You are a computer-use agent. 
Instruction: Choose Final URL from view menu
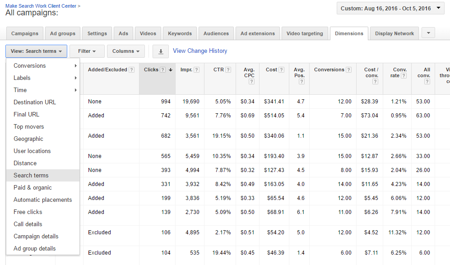(43, 114)
